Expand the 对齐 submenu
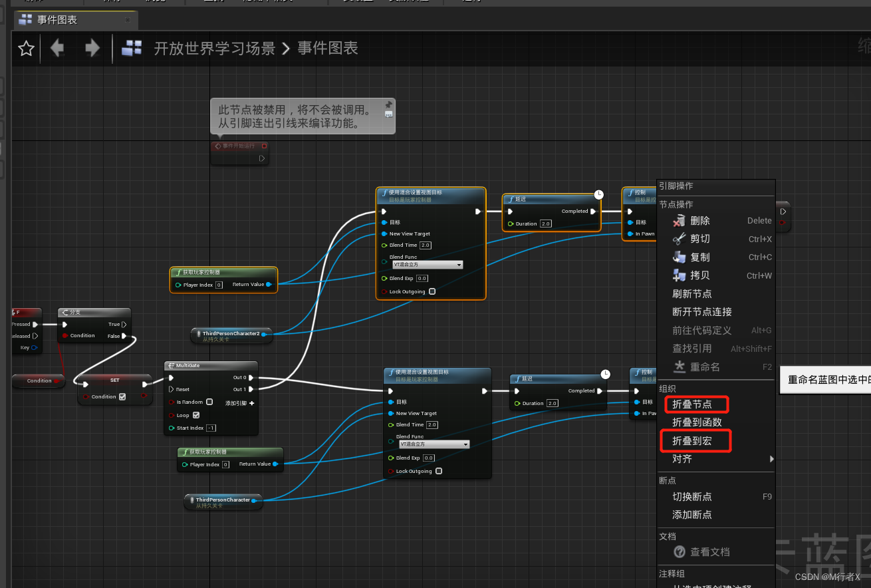This screenshot has height=588, width=871. coord(717,459)
